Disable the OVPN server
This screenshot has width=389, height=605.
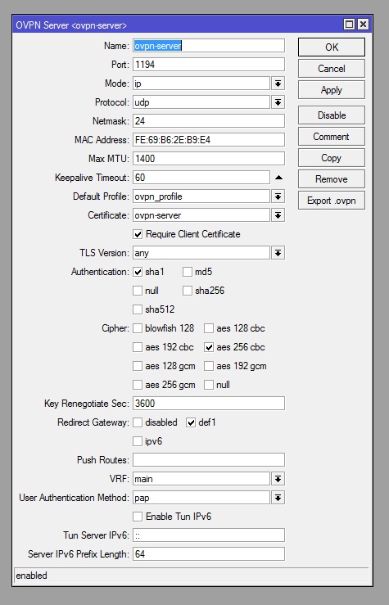(332, 115)
